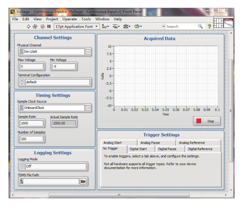Open the File menu
The width and height of the screenshot is (243, 207).
coord(15,19)
